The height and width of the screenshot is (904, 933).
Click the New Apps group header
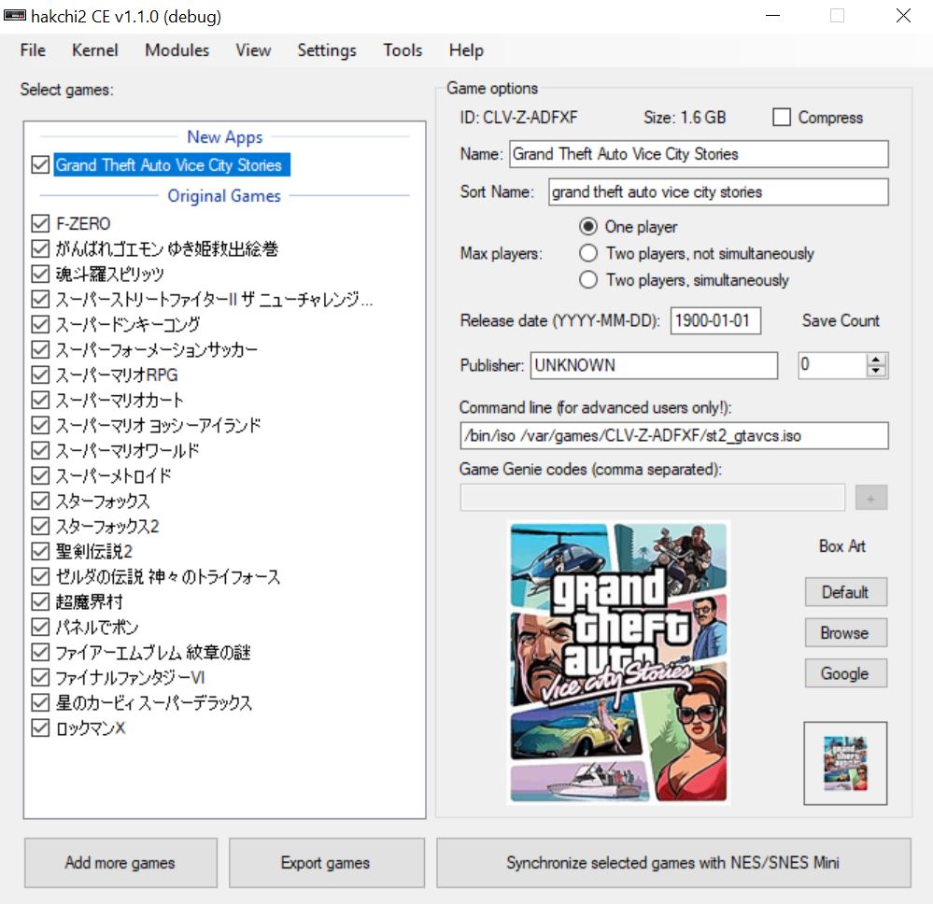[225, 137]
